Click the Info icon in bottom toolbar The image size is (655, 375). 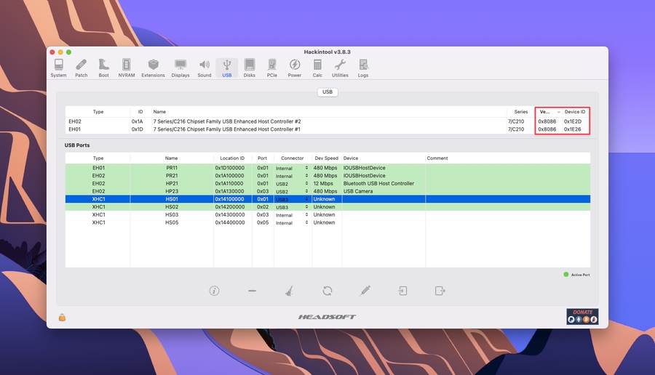coord(214,291)
